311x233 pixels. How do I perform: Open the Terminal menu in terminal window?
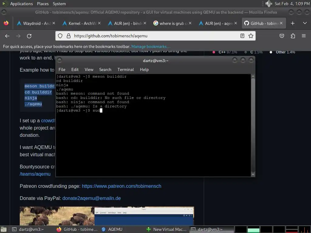(125, 69)
